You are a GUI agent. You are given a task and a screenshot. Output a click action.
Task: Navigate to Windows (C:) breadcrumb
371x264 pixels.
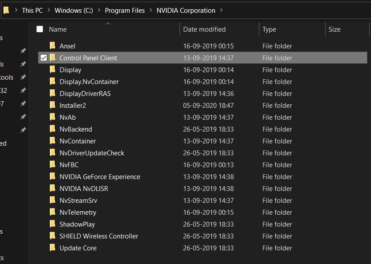coord(74,11)
